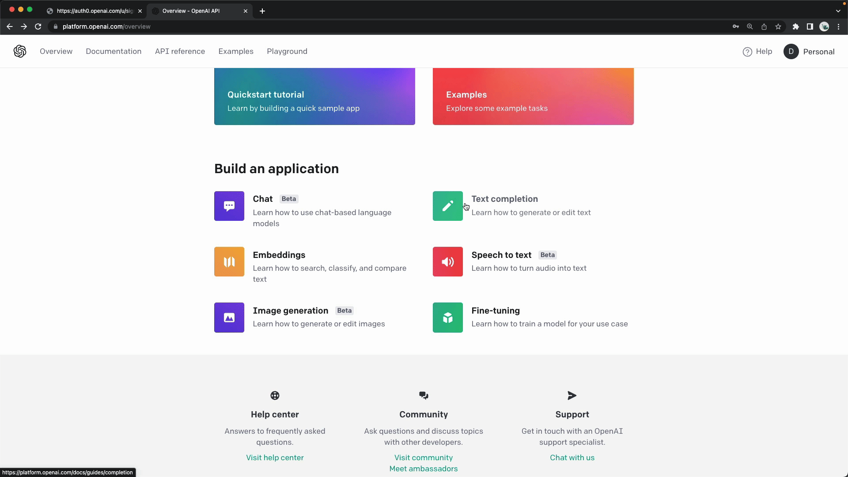Click the Text completion title
848x477 pixels.
pyautogui.click(x=504, y=199)
